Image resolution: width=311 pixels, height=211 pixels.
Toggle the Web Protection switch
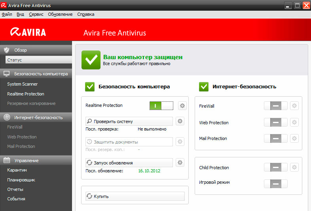[275, 122]
